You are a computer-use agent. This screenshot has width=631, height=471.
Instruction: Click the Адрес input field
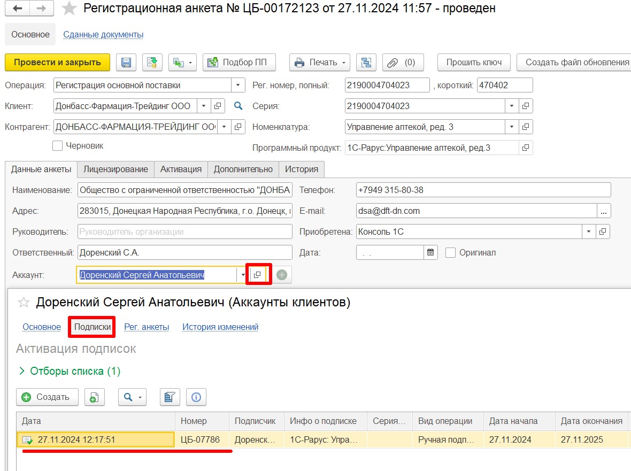184,211
